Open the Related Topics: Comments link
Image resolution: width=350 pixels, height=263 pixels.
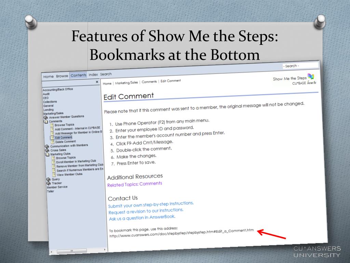135,184
